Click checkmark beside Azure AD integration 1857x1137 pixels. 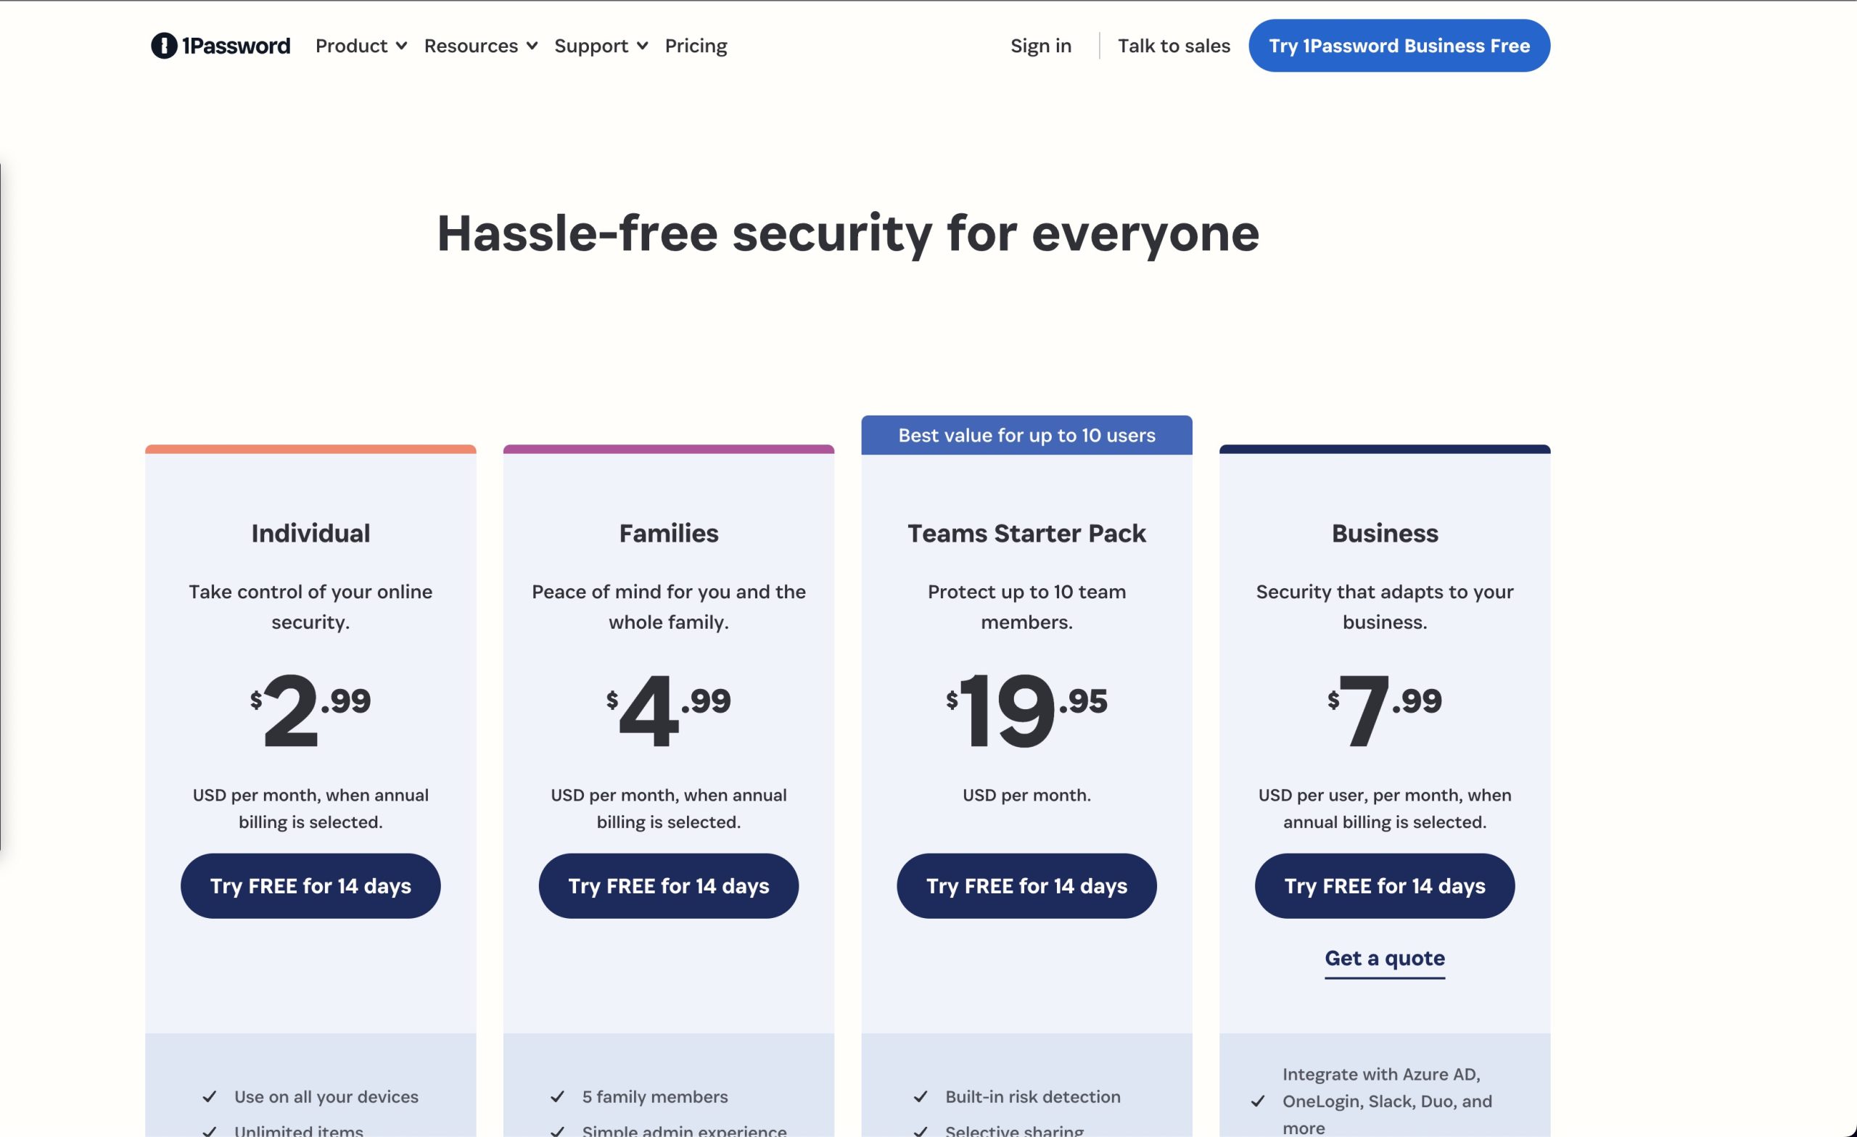pos(1257,1101)
